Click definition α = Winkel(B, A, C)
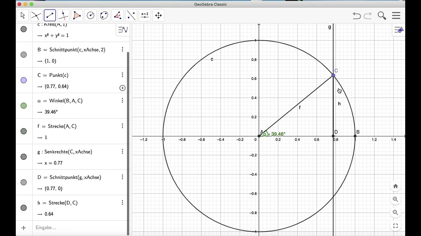Viewport: 421px width, 236px height. click(60, 101)
